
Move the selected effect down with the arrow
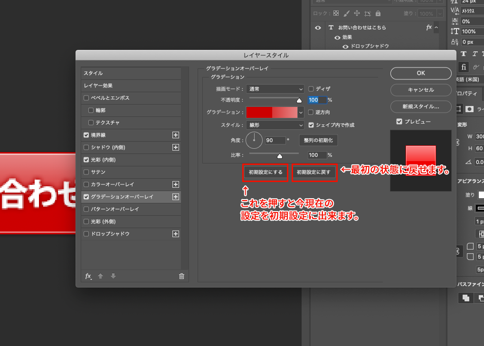click(114, 276)
